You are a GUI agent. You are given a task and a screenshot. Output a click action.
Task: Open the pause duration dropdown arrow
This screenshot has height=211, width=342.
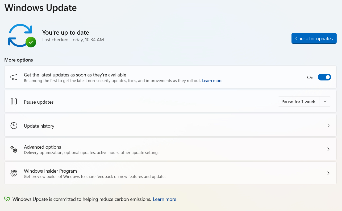325,102
